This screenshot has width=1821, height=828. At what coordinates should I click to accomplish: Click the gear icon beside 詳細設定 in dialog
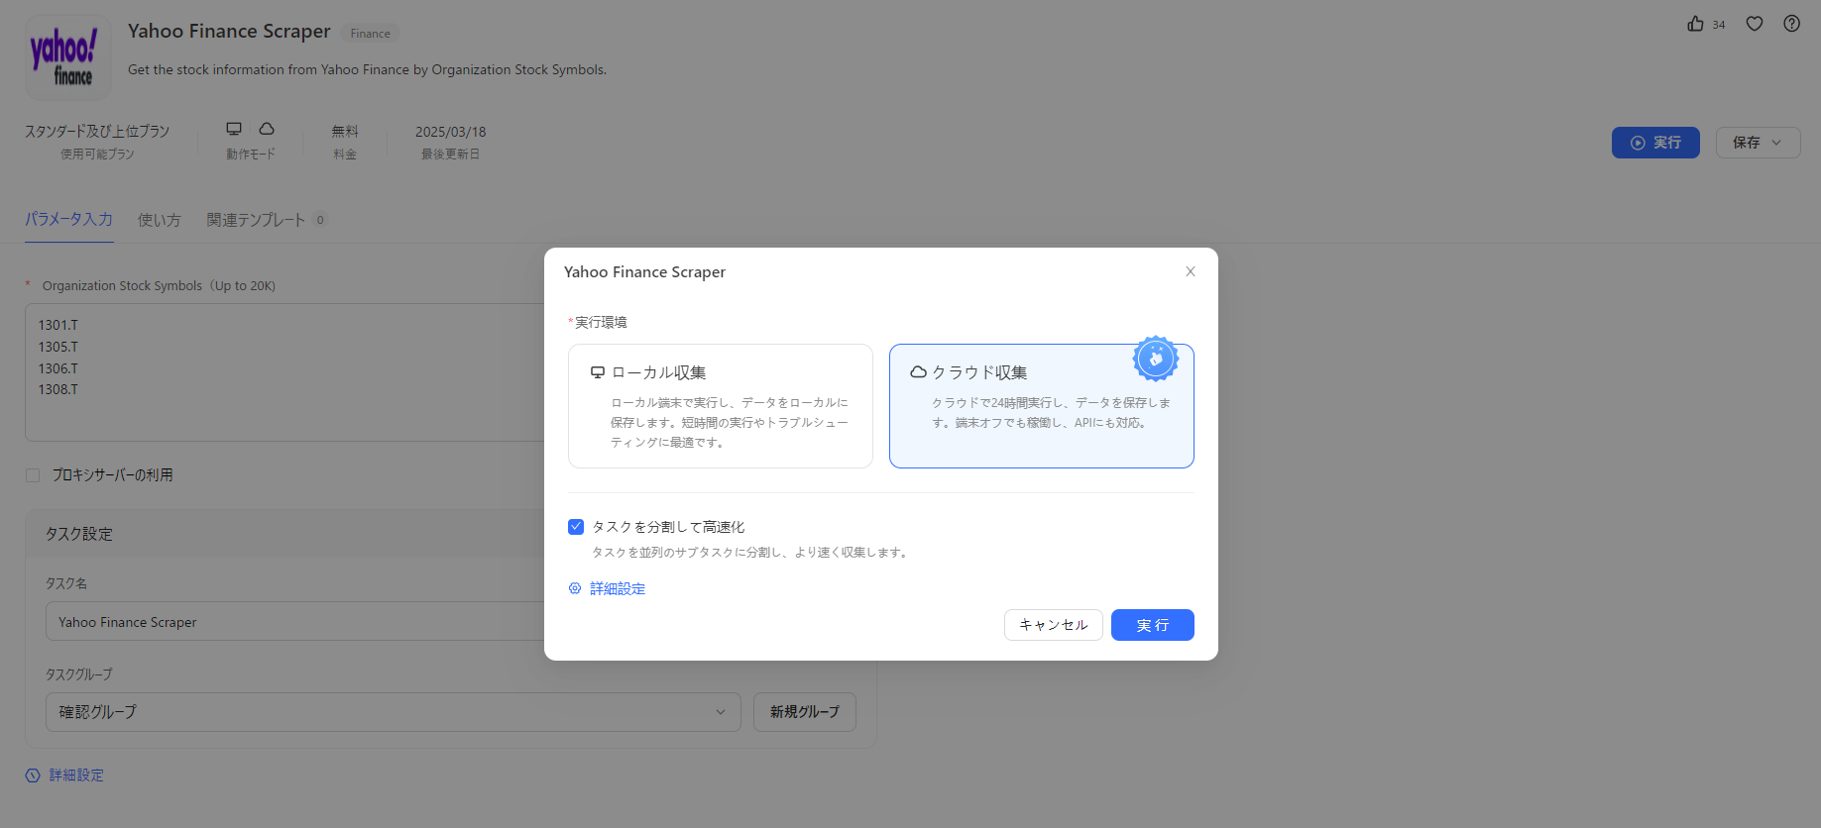575,588
